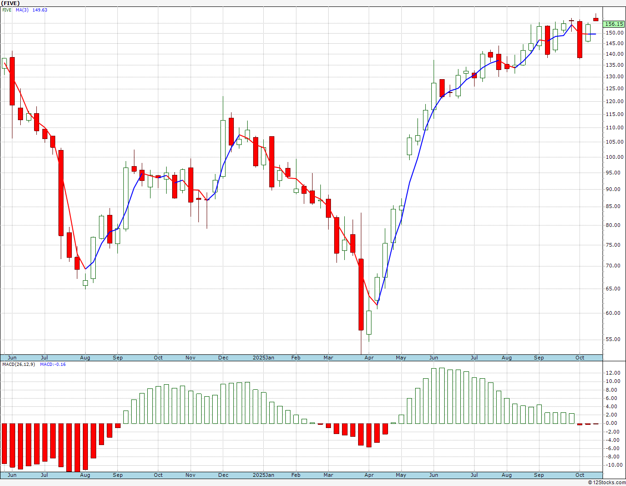The width and height of the screenshot is (626, 486).
Task: Select the 100.00 price axis label
Action: pos(615,157)
